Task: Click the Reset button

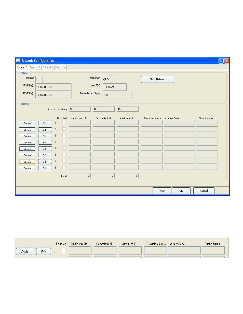Action: pos(162,191)
